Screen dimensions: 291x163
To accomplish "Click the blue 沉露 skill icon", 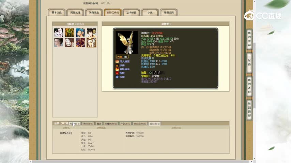I will 117,77.
